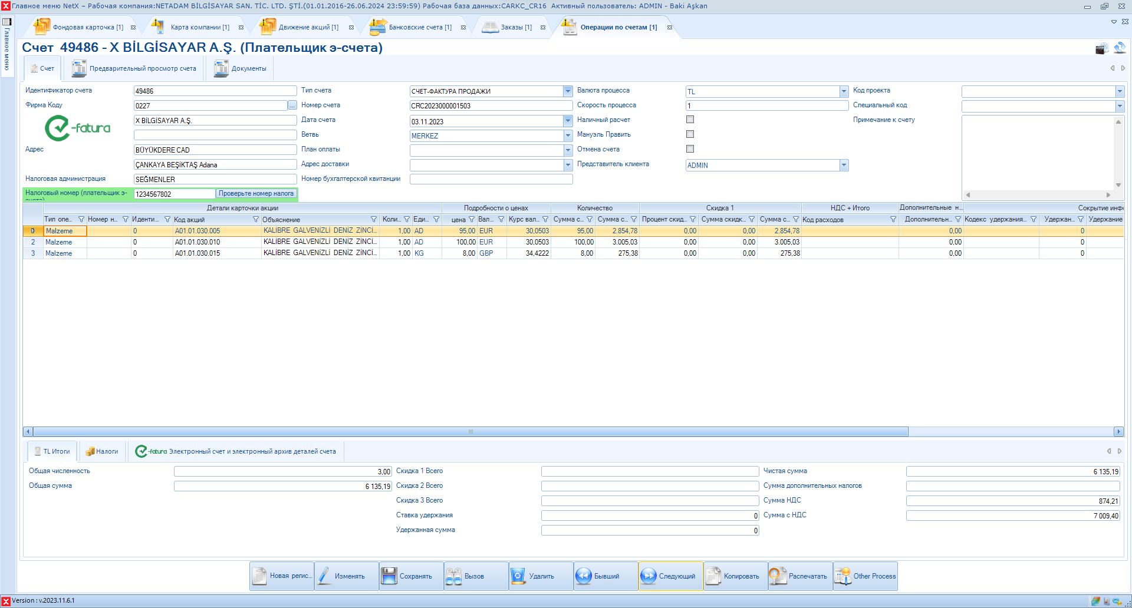The image size is (1132, 608).
Task: Switch to the Банковские счета tab
Action: (419, 27)
